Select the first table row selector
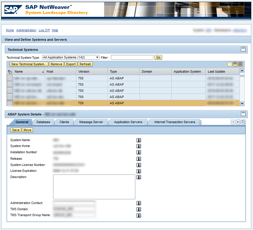The width and height of the screenshot is (253, 230). [9, 78]
